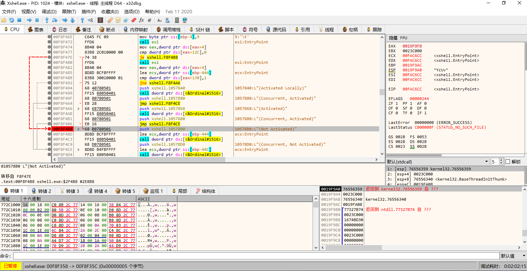Image resolution: width=527 pixels, height=271 pixels.
Task: Switch to the 内存映射 tab
Action: (x=136, y=30)
